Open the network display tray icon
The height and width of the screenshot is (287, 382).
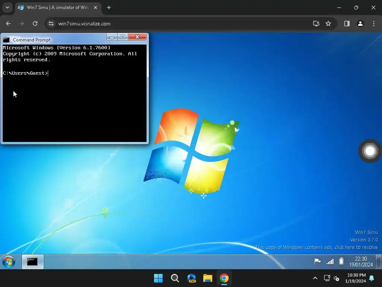point(327,278)
